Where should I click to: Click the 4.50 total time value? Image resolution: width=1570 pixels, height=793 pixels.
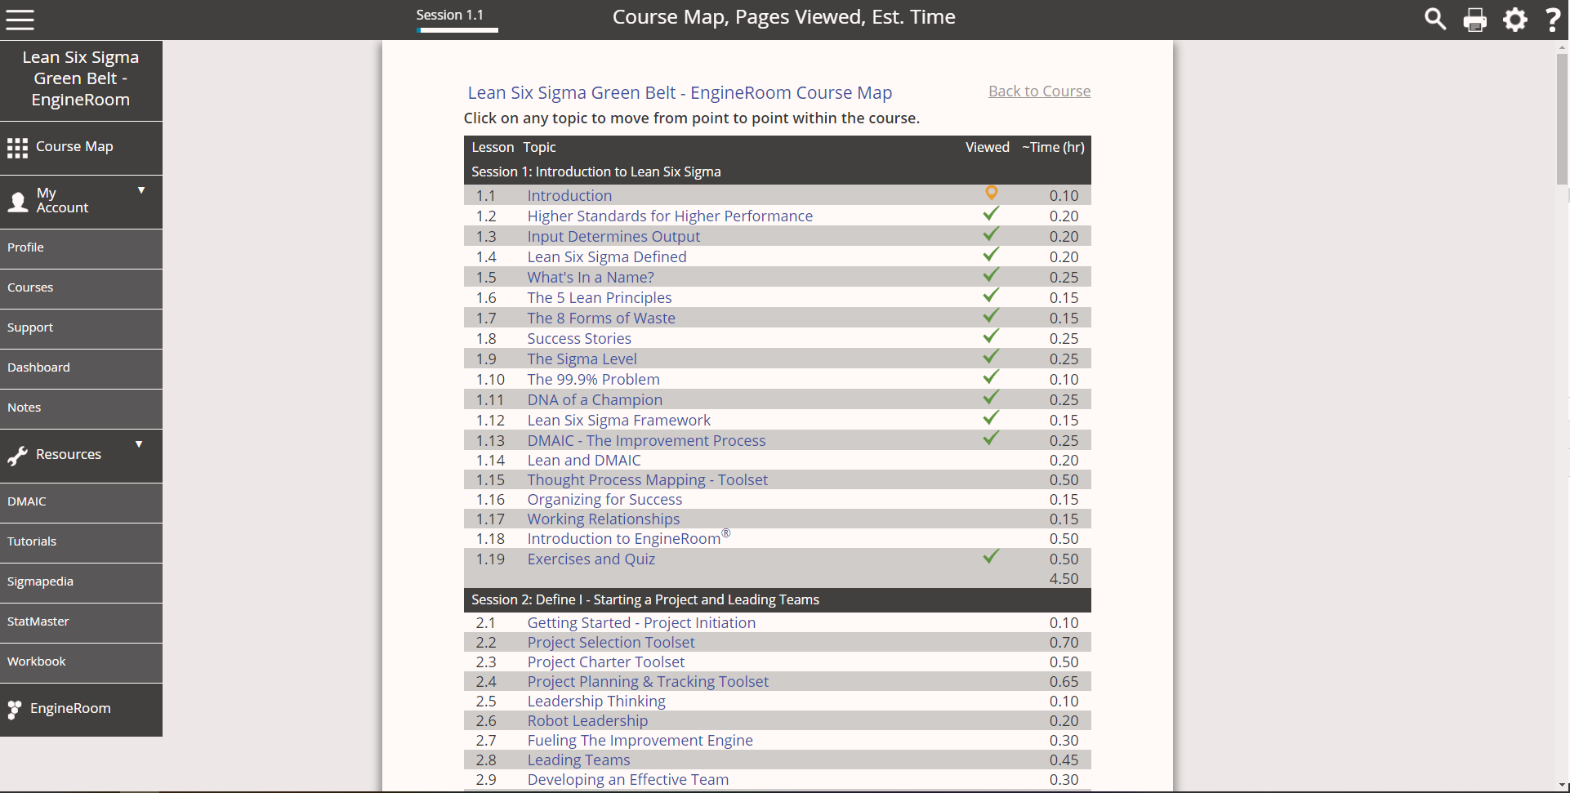click(x=1064, y=579)
